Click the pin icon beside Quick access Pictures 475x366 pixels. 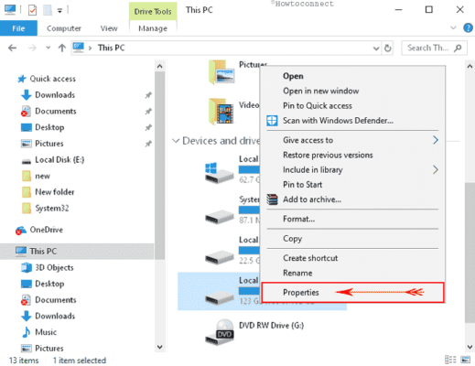click(148, 144)
